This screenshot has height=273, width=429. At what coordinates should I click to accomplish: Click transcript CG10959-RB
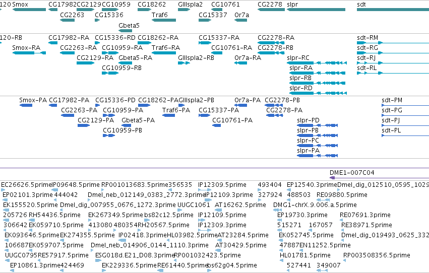point(110,73)
